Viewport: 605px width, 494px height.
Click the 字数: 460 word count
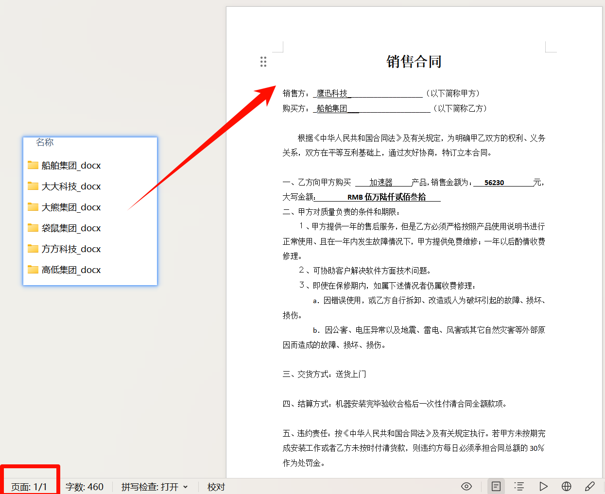(x=85, y=486)
